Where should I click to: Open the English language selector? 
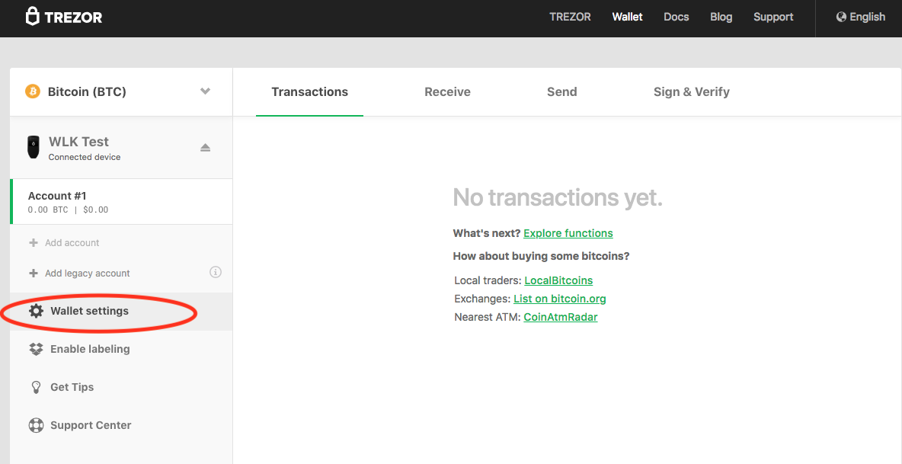point(860,17)
